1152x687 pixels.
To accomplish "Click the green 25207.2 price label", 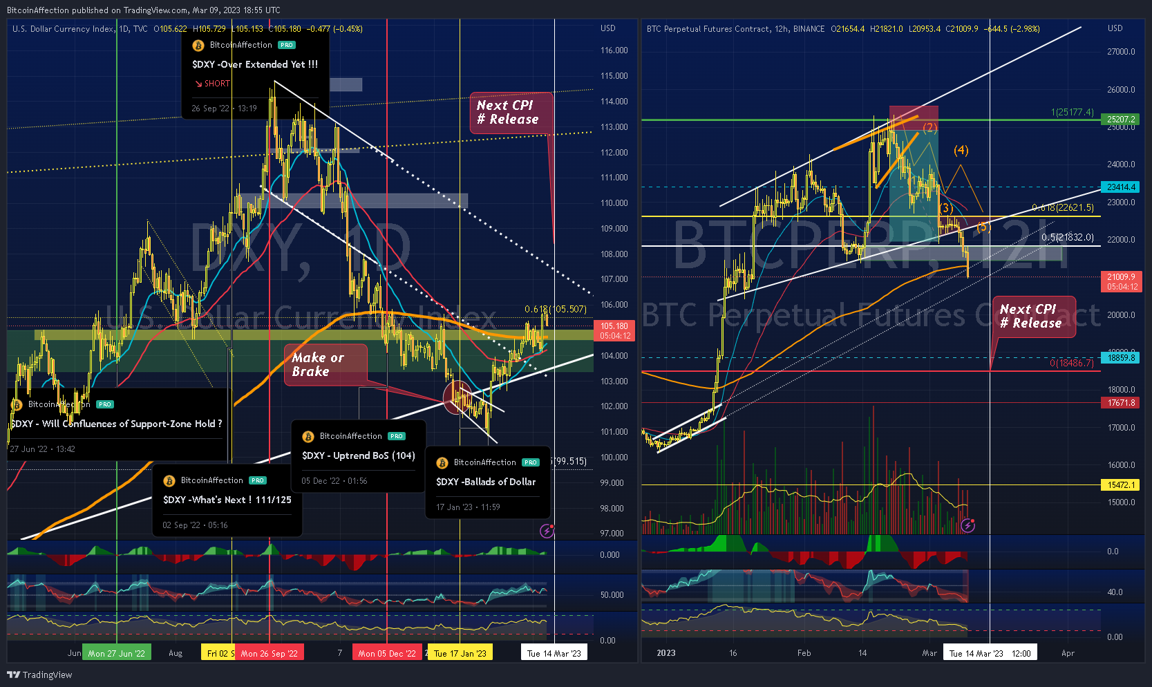I will [1120, 120].
